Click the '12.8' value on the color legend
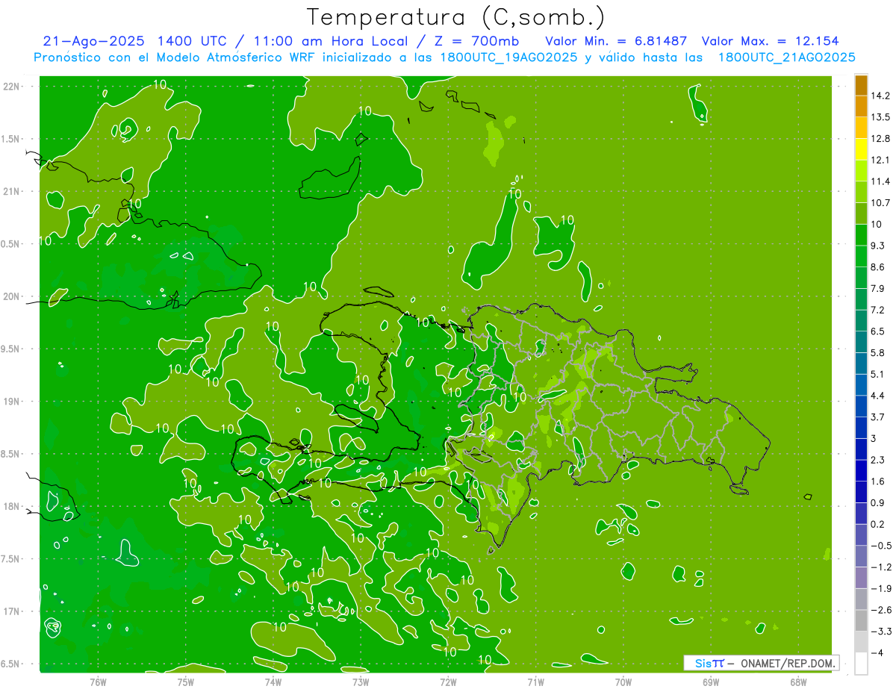Image resolution: width=896 pixels, height=692 pixels. pos(881,139)
